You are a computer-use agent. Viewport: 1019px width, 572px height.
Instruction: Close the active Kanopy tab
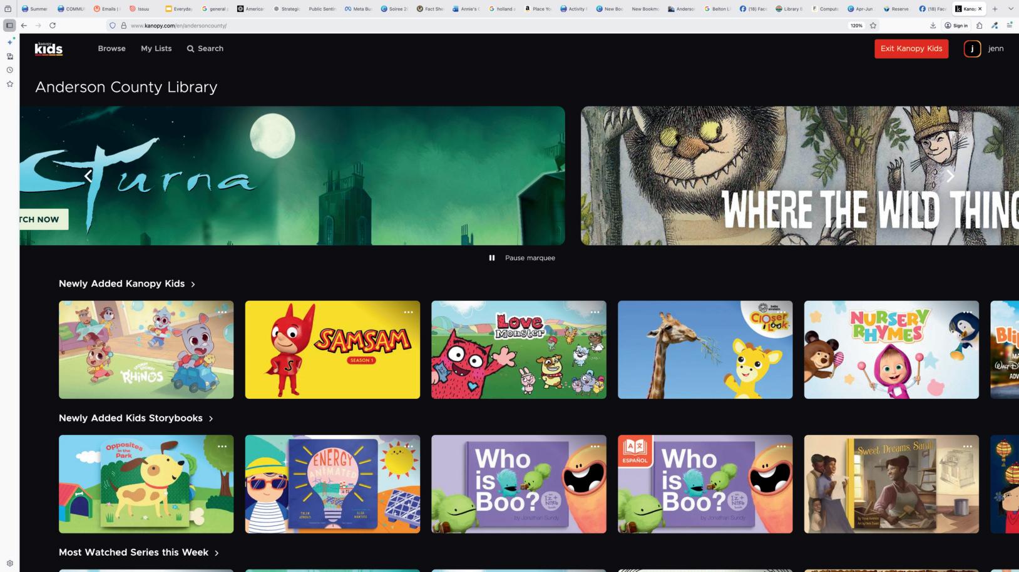point(980,9)
